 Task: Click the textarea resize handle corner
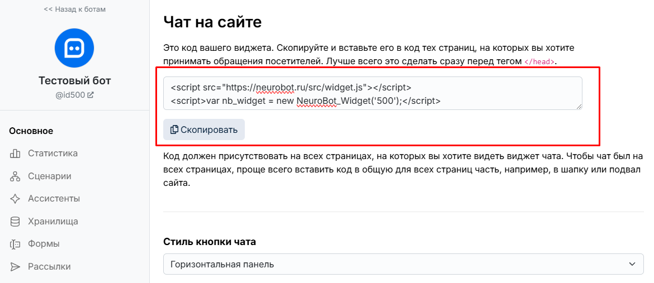coord(579,107)
